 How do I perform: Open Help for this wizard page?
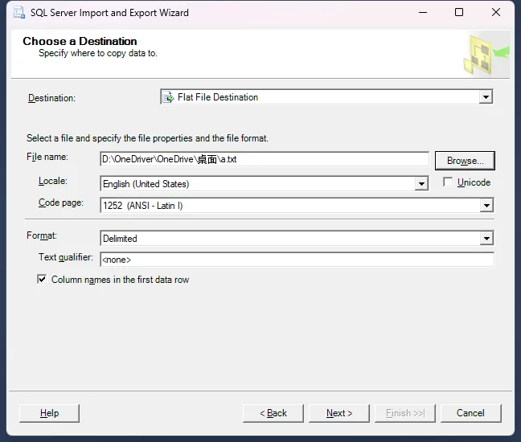tap(49, 413)
